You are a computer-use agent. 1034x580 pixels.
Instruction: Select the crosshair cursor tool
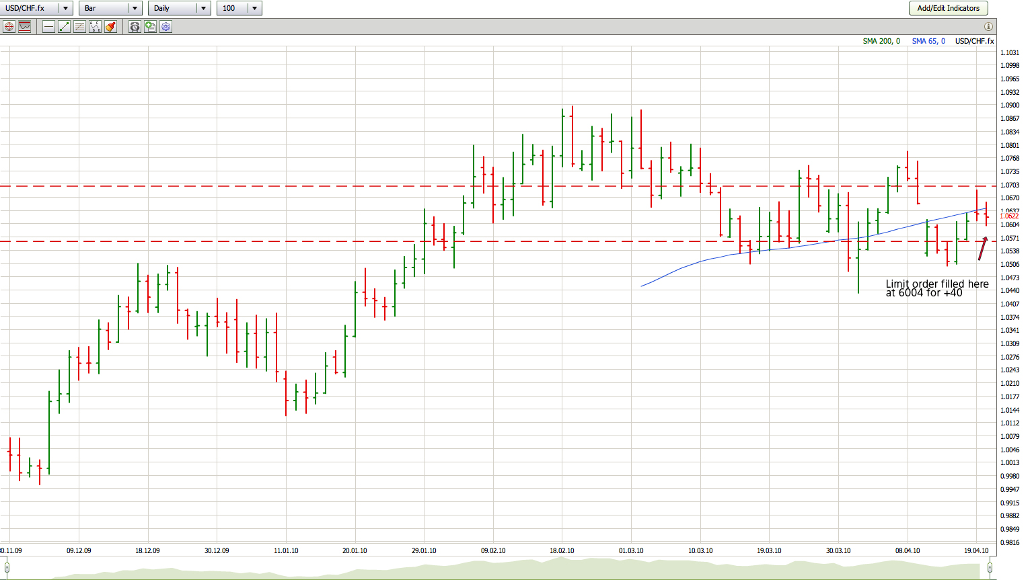pos(9,27)
